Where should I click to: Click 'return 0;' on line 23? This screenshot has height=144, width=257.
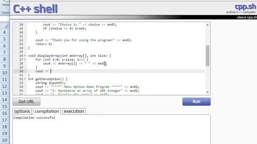tap(44, 44)
